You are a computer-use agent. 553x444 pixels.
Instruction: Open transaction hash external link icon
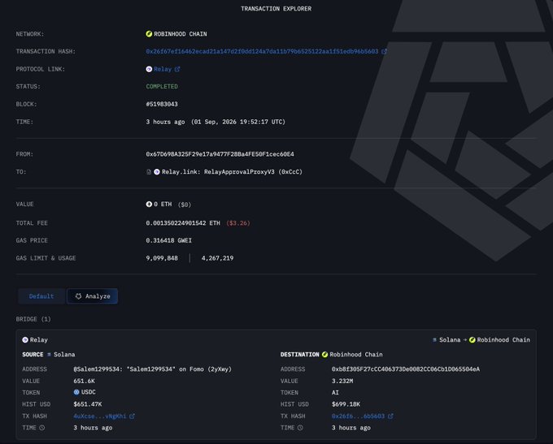(x=384, y=51)
